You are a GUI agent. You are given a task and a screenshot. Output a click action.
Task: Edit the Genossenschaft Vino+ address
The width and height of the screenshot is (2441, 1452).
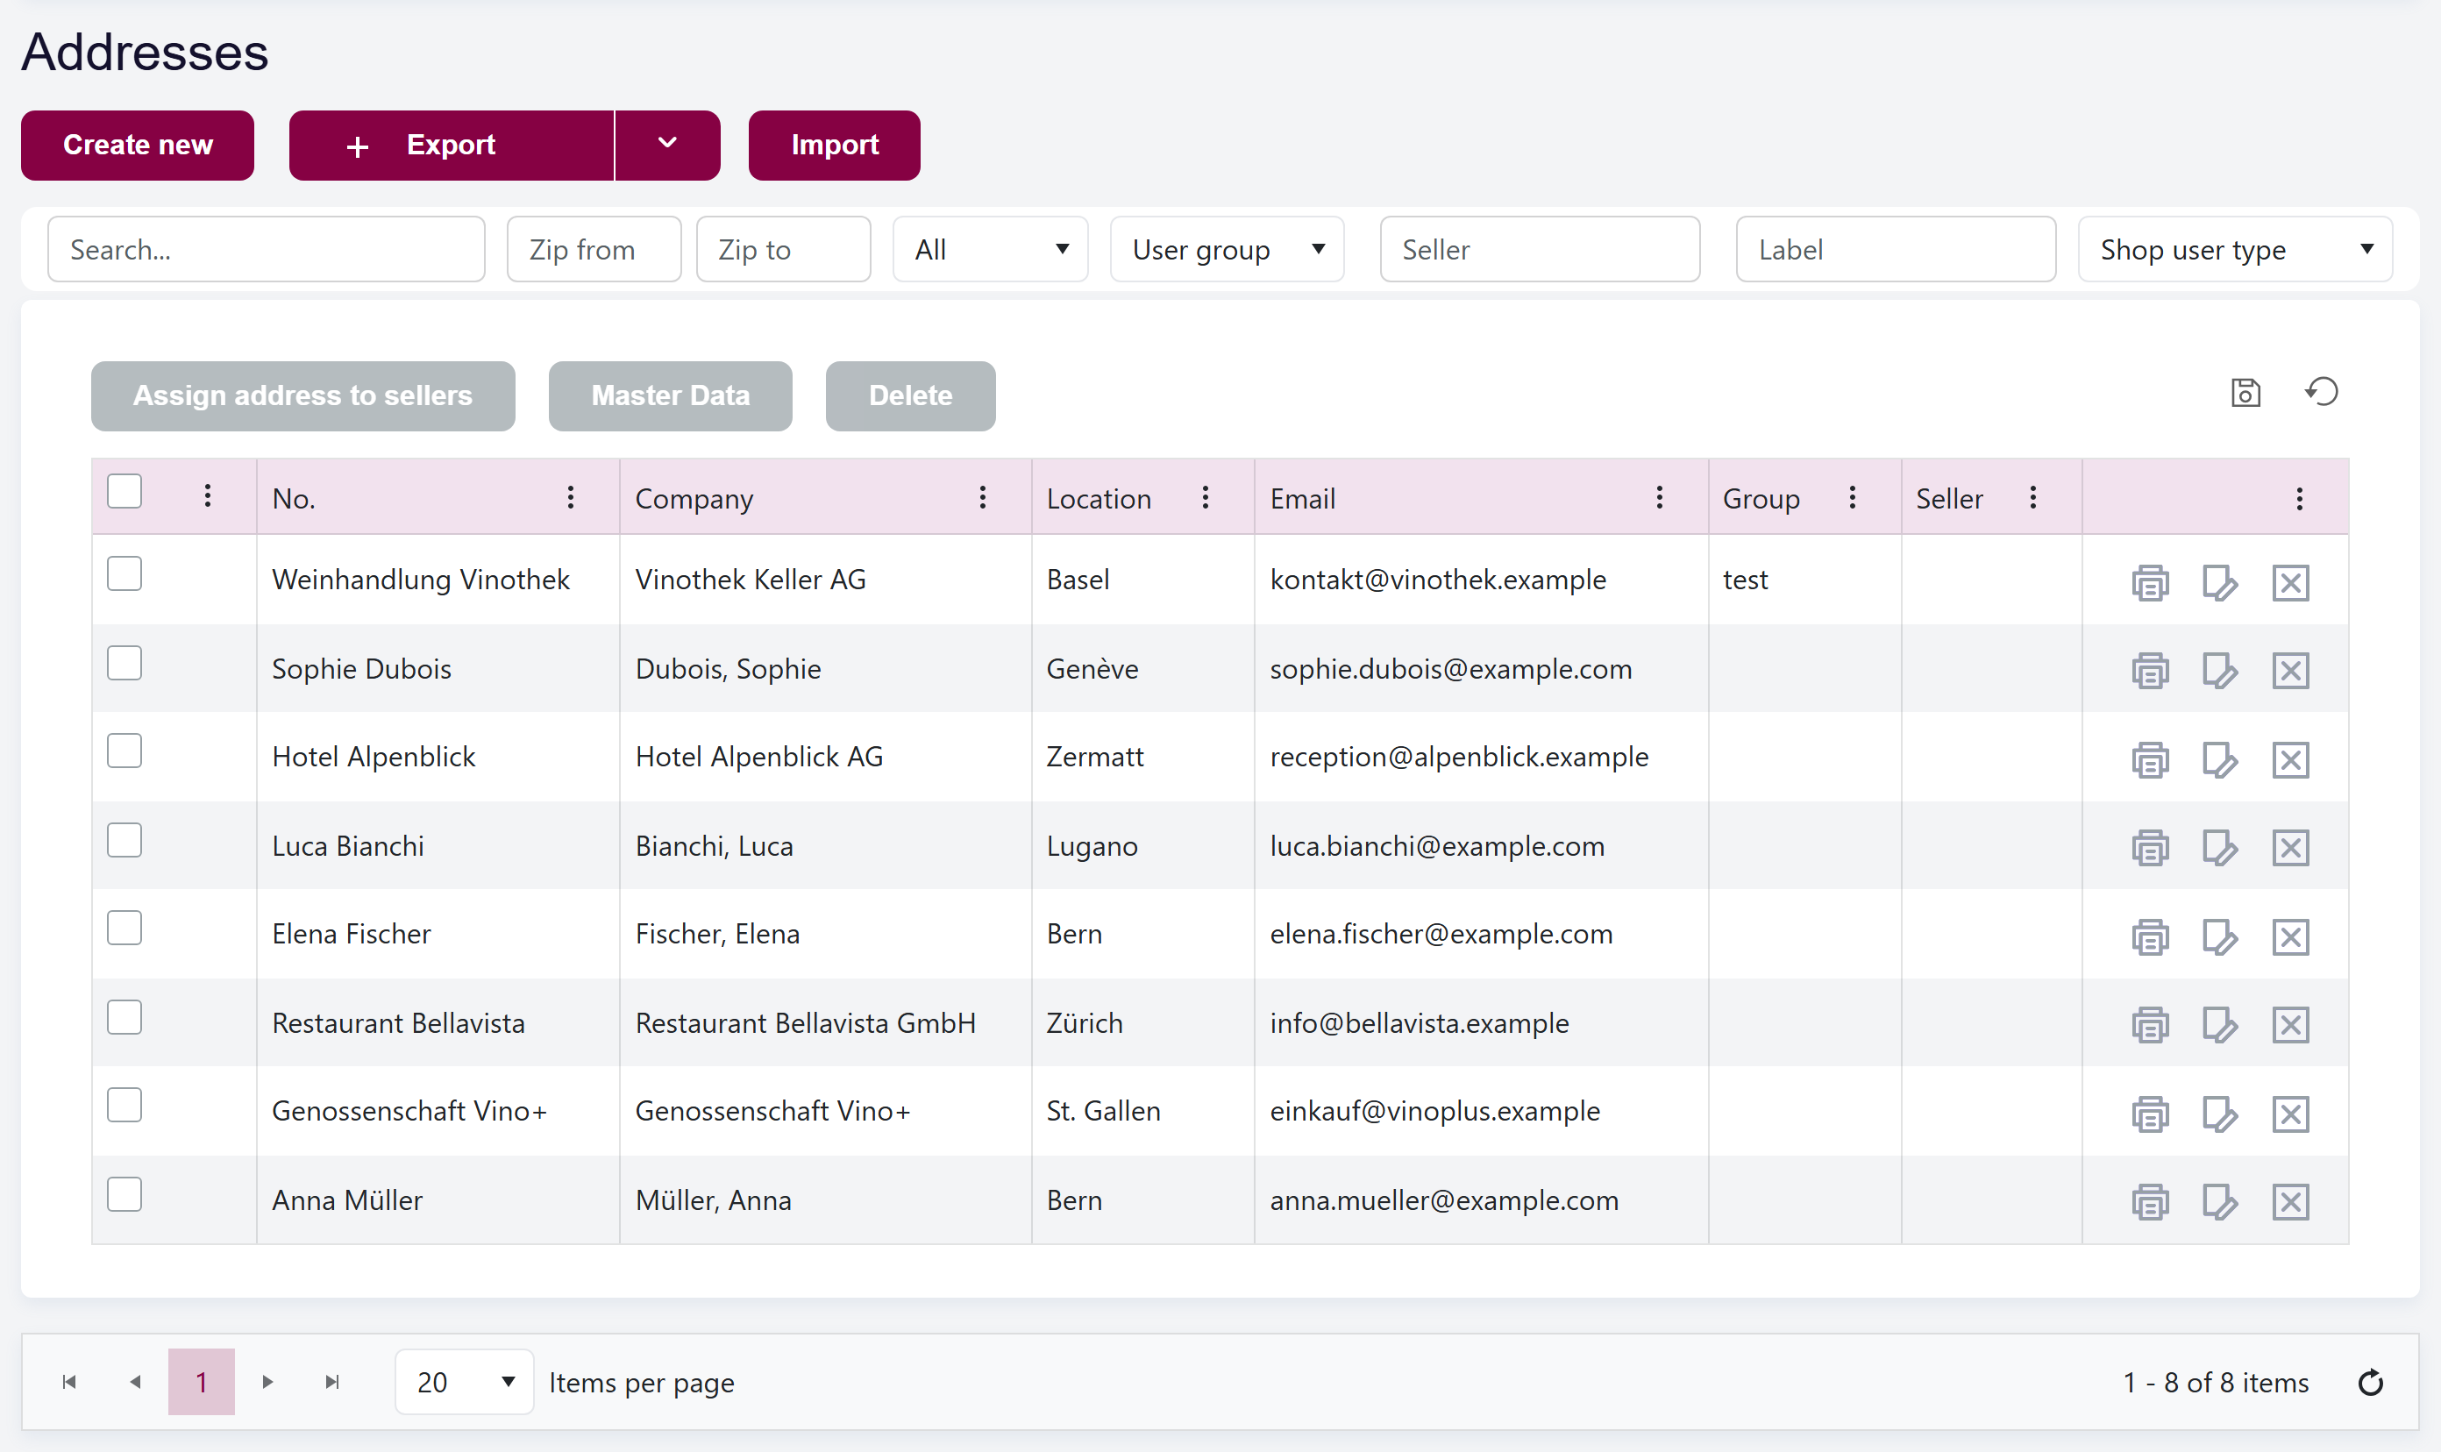2220,1114
